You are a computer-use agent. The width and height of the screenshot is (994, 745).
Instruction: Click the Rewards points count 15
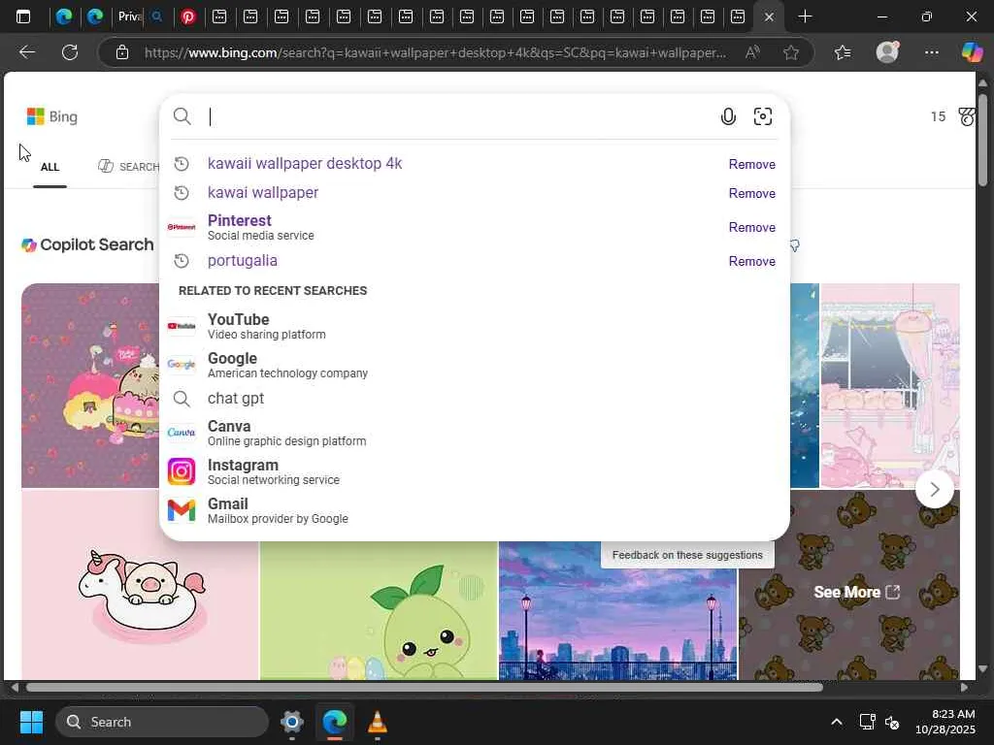[938, 116]
